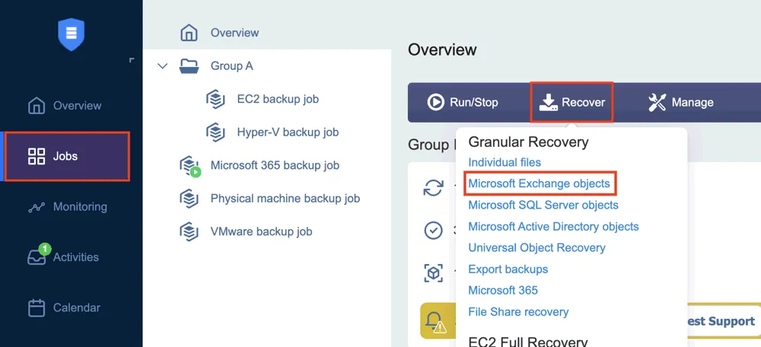Viewport: 761px width, 347px height.
Task: Select Export backups from menu
Action: pos(508,269)
